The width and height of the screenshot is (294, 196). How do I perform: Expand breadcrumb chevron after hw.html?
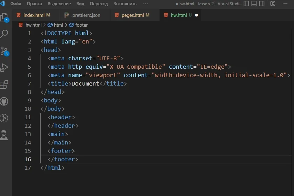[45, 25]
